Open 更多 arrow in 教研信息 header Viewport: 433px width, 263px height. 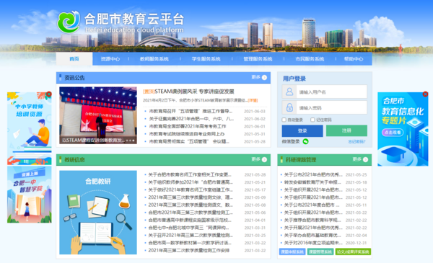[x=264, y=160]
